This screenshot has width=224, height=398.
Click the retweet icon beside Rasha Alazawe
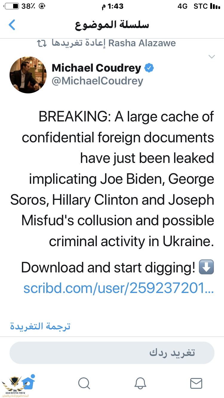tap(42, 43)
